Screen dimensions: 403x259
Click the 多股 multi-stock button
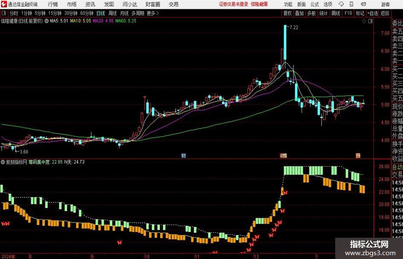(311, 13)
